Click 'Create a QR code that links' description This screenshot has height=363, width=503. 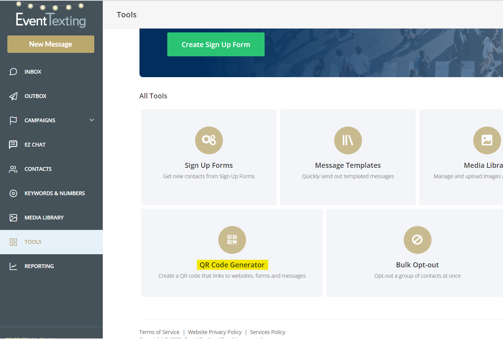click(232, 276)
